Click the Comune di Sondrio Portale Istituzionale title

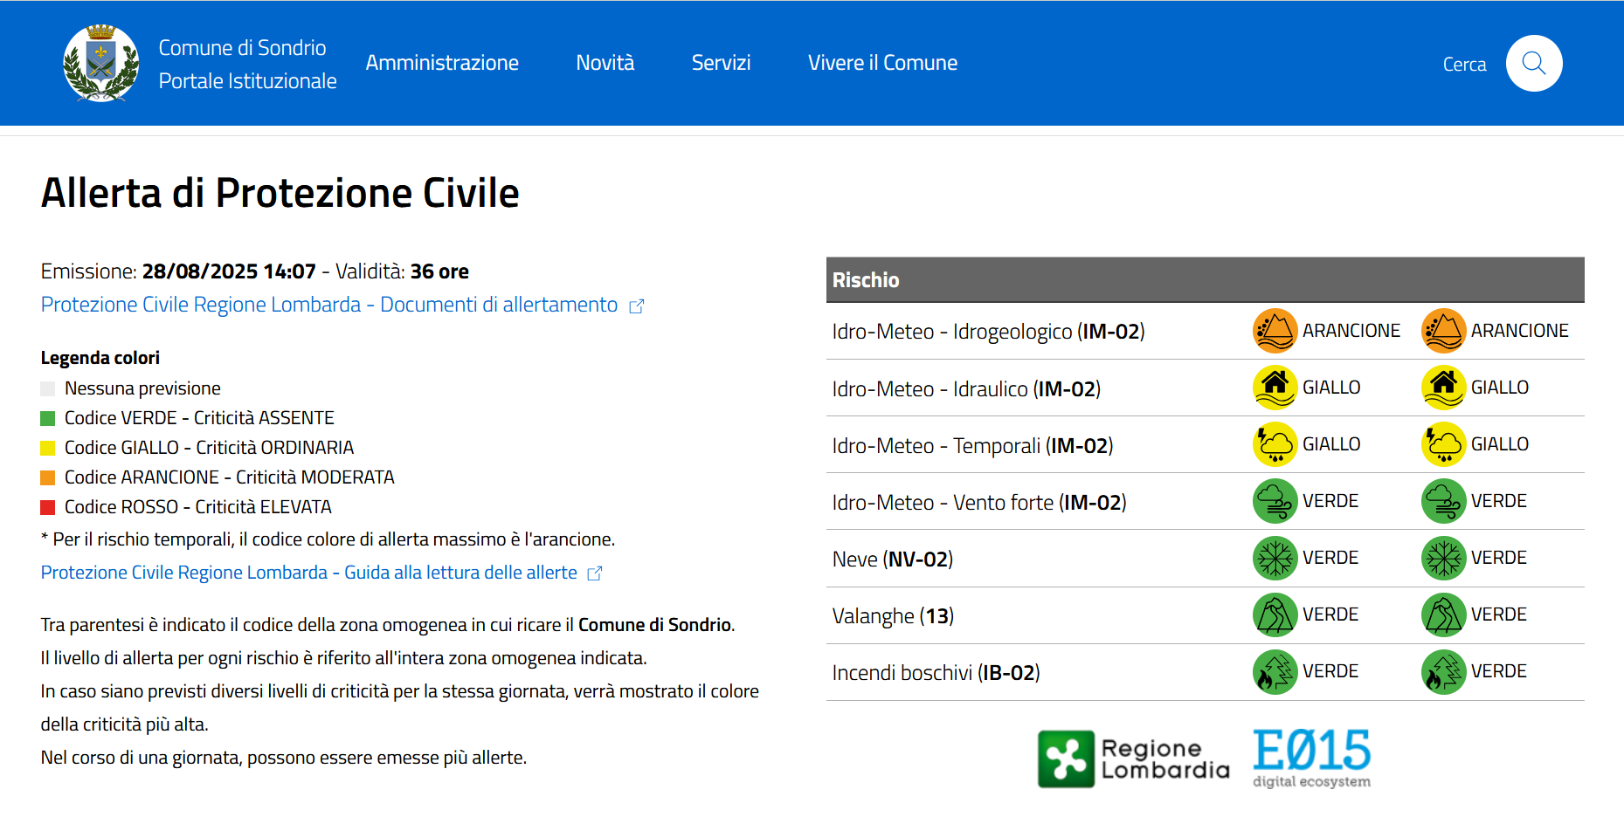[247, 64]
